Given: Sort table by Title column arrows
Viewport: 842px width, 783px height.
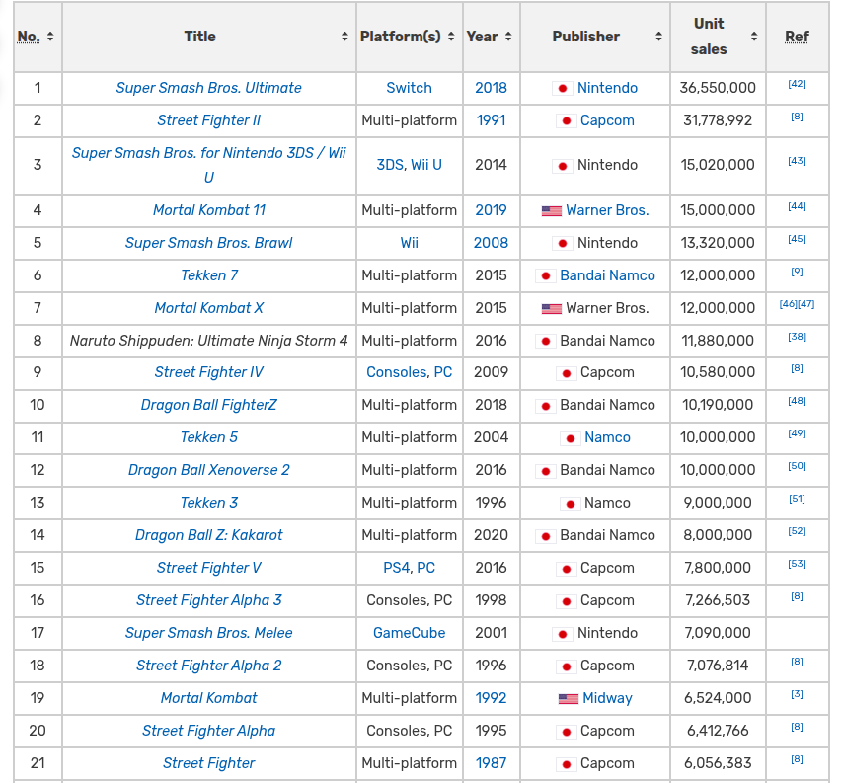Looking at the screenshot, I should click(344, 37).
